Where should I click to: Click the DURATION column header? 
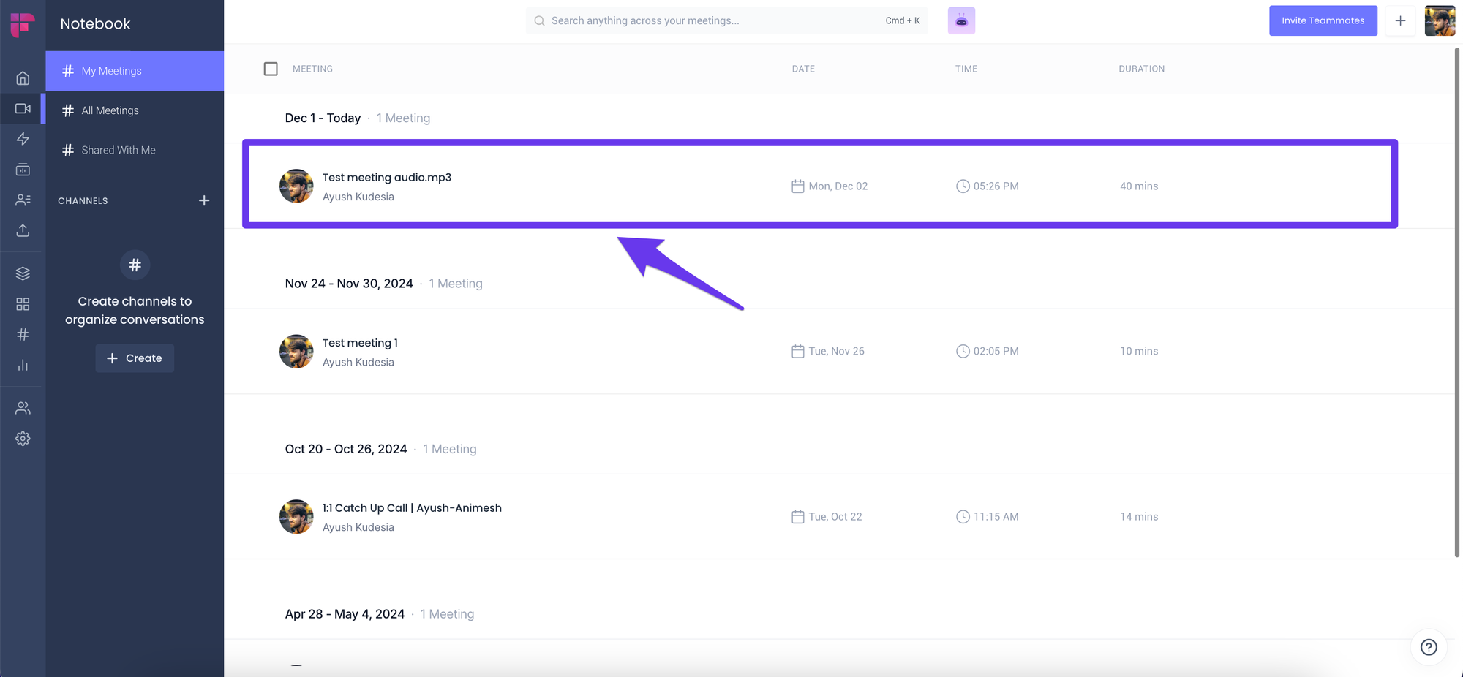pos(1141,69)
